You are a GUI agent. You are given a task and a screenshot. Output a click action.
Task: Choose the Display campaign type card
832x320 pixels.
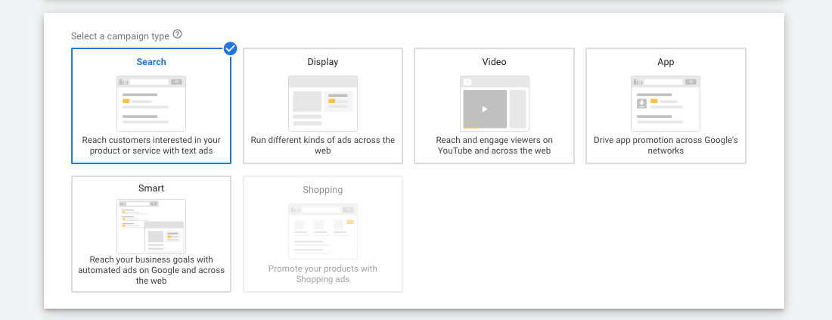[323, 106]
